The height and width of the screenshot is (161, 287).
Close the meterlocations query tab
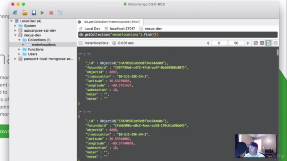point(79,22)
